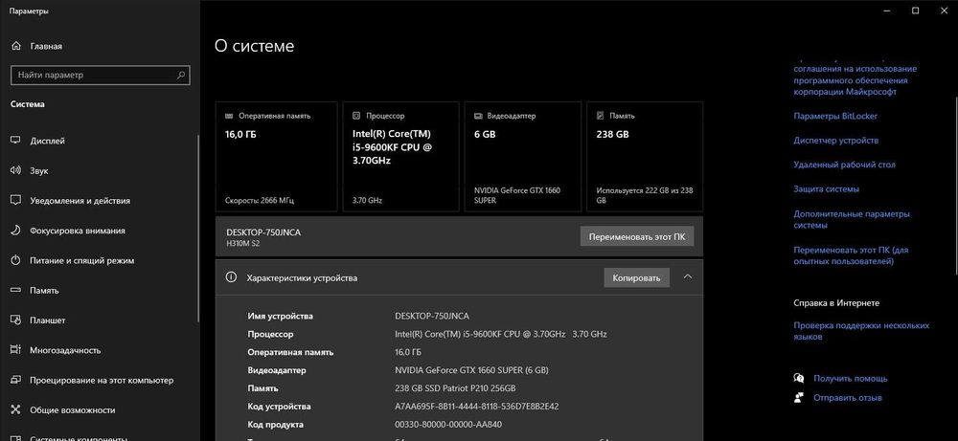The height and width of the screenshot is (441, 958).
Task: Click the disk icon in Память card
Action: click(600, 116)
